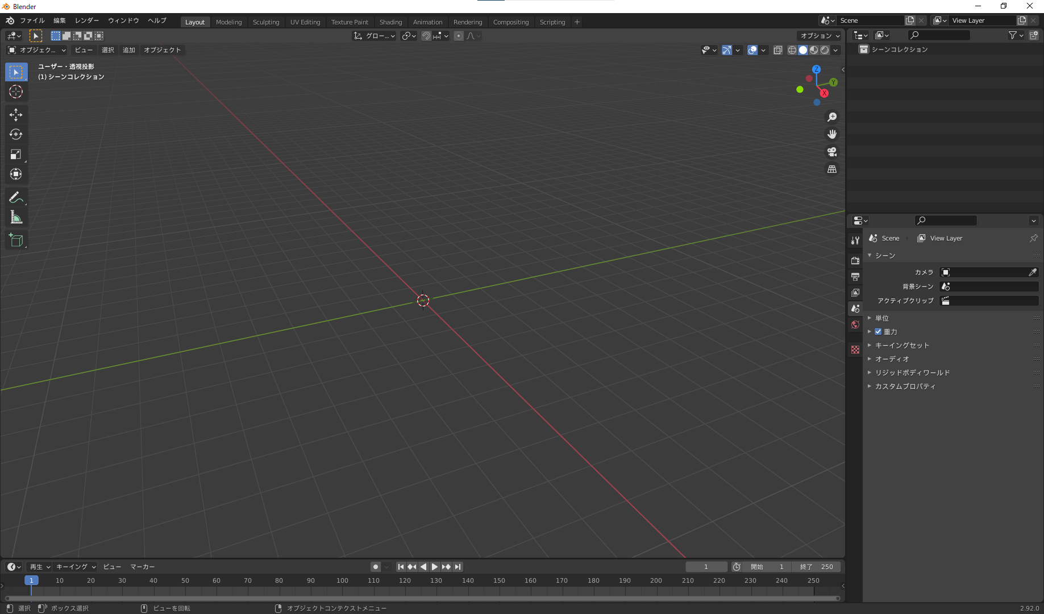The width and height of the screenshot is (1044, 614).
Task: Toggle snapping magnet button
Action: coord(426,36)
